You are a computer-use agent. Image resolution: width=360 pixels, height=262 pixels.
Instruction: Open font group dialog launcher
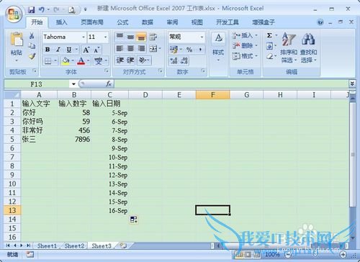pyautogui.click(x=107, y=71)
